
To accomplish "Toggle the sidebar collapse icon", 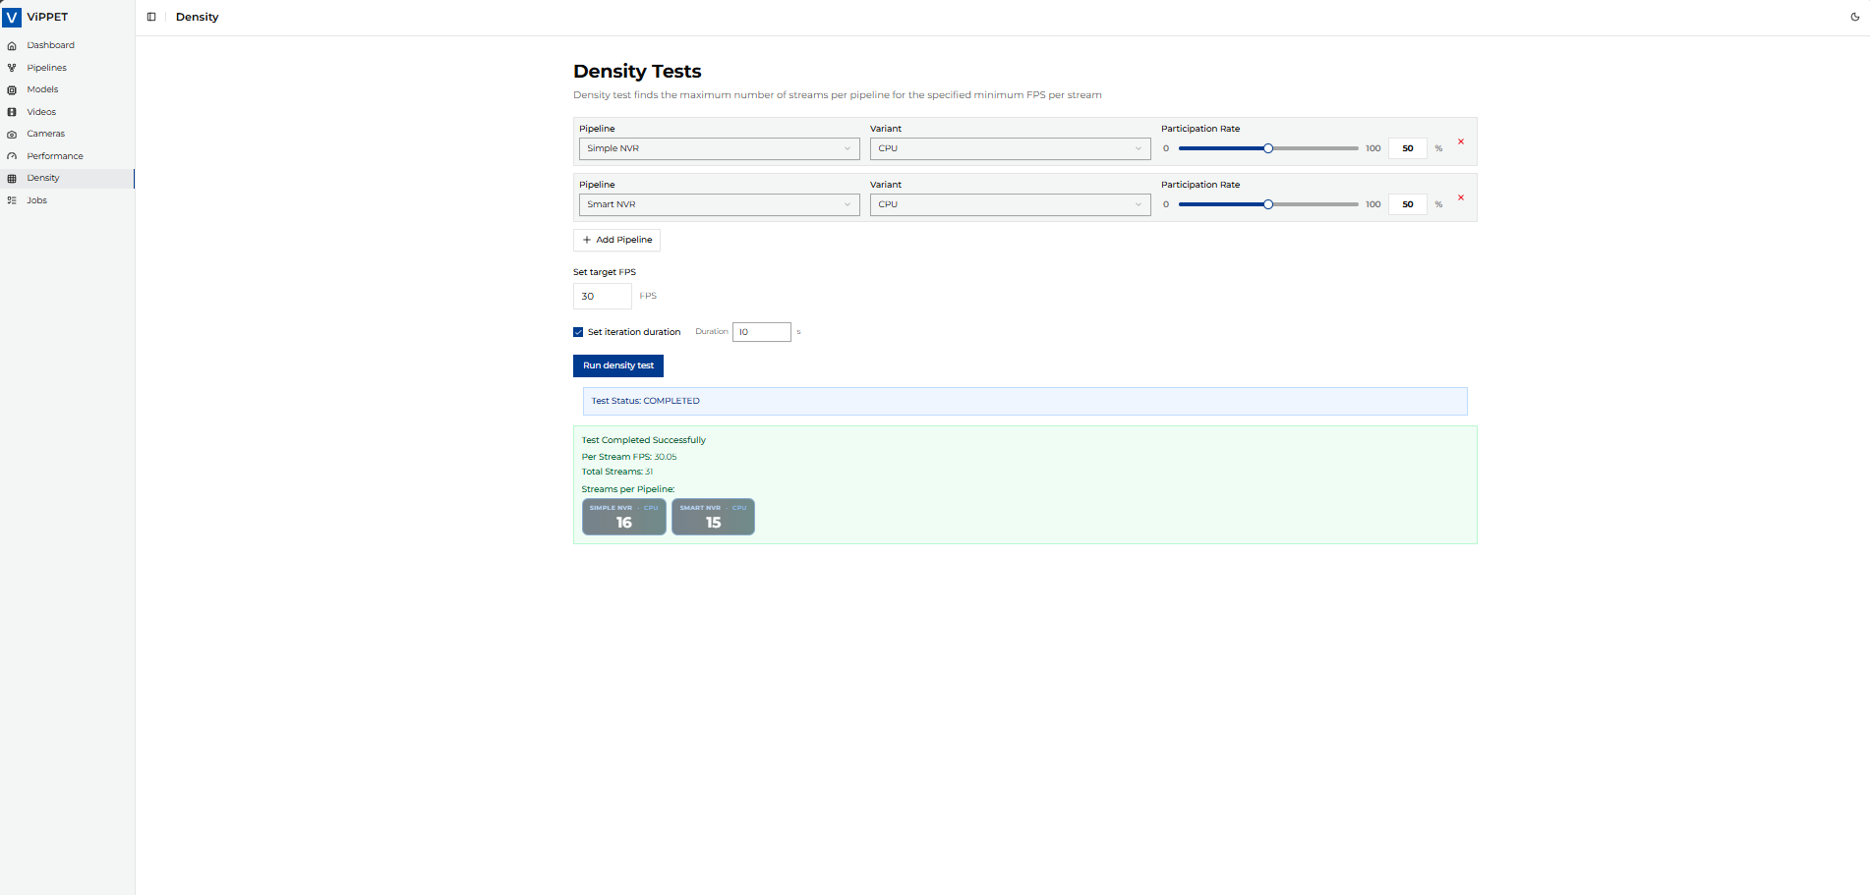I will tap(151, 17).
